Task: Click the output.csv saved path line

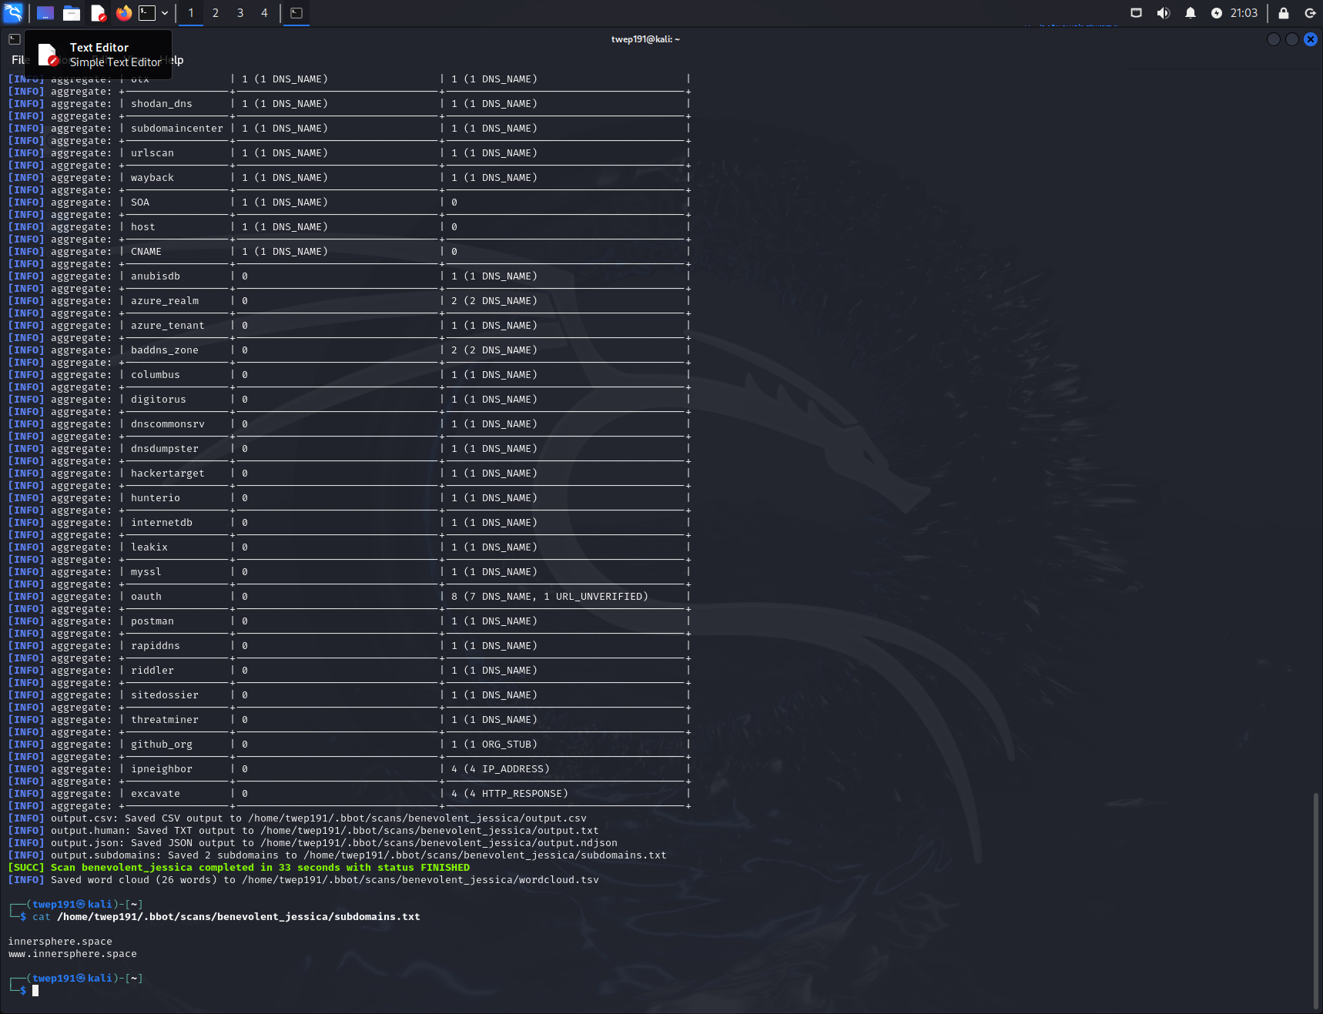Action: pos(297,818)
